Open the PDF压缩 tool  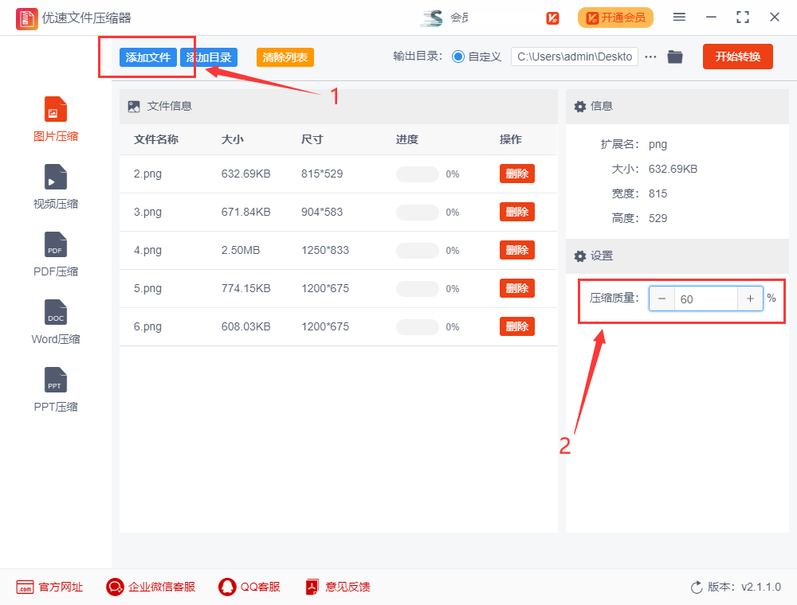55,255
